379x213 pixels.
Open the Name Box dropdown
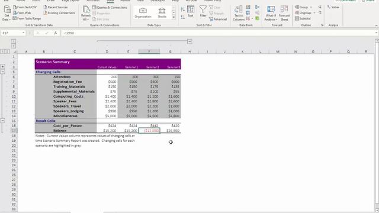[23, 33]
